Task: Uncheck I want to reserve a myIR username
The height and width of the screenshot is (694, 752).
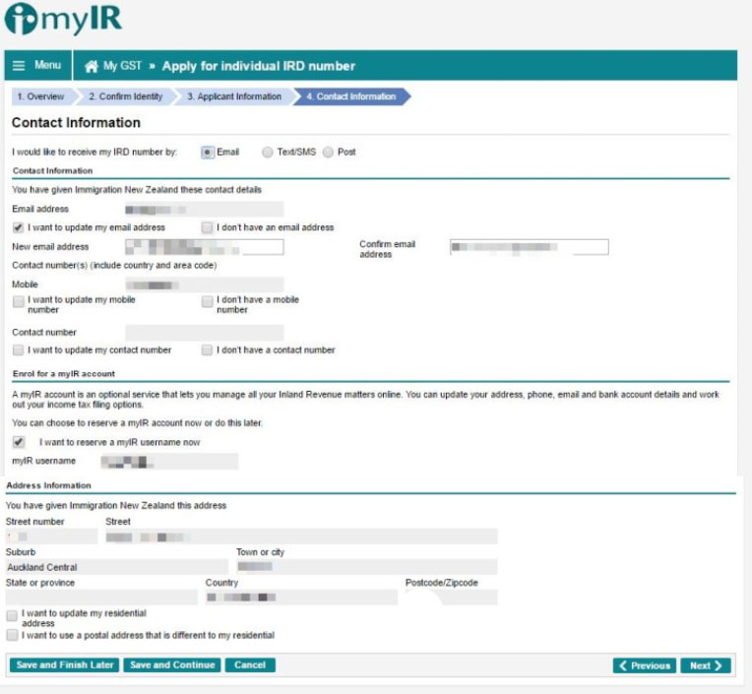Action: click(19, 442)
